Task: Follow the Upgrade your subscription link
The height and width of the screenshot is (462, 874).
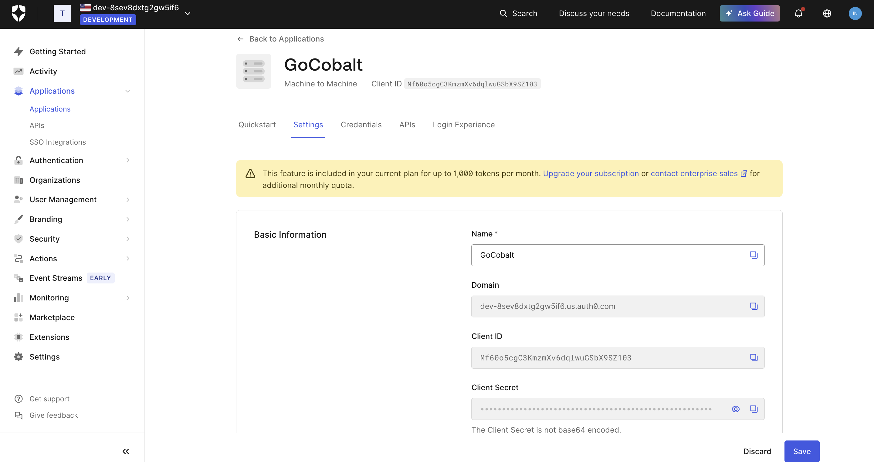Action: (x=591, y=173)
